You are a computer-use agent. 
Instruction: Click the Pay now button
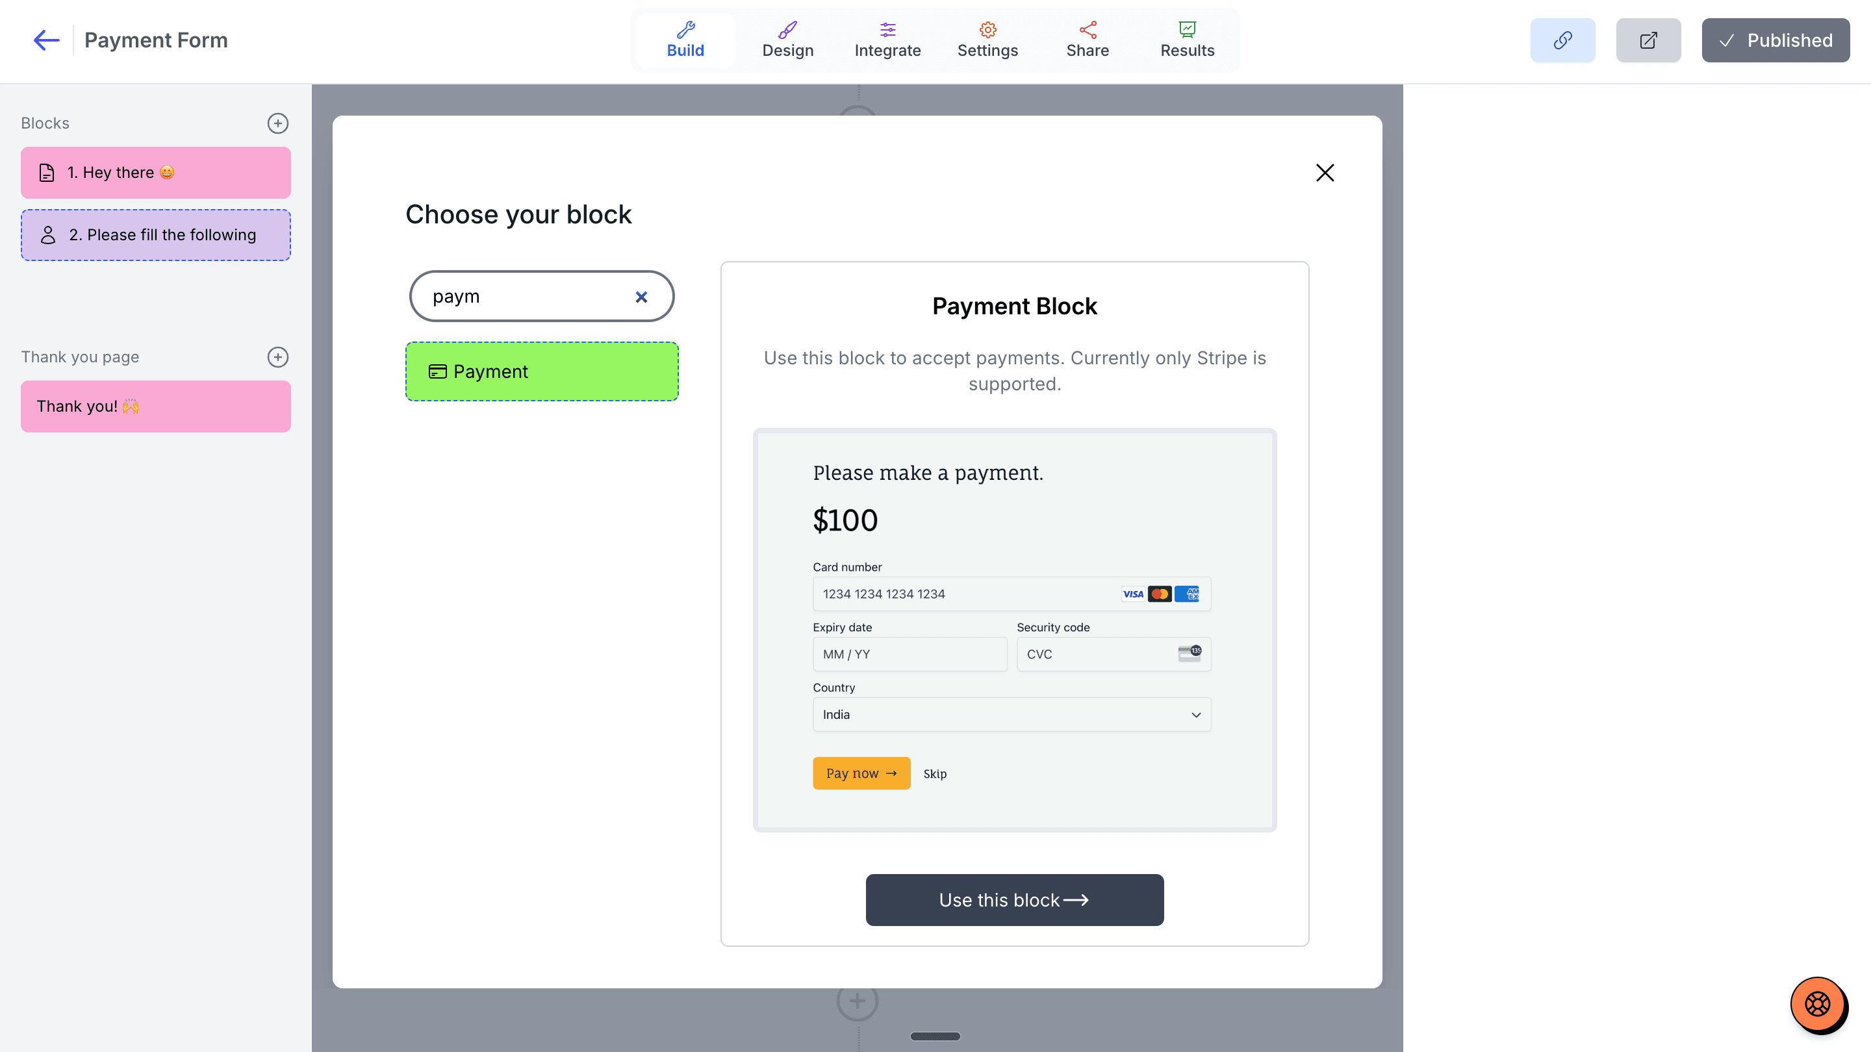861,773
